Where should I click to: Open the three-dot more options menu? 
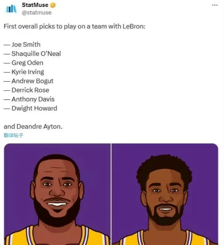pyautogui.click(x=215, y=5)
